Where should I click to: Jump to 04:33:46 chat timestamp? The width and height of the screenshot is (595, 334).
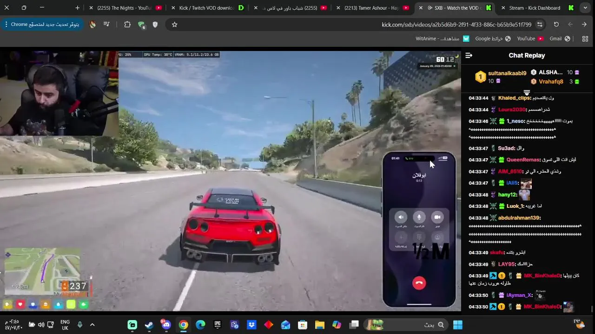[x=478, y=122]
